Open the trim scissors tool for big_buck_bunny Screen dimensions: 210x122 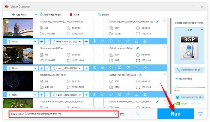pyautogui.click(x=103, y=41)
